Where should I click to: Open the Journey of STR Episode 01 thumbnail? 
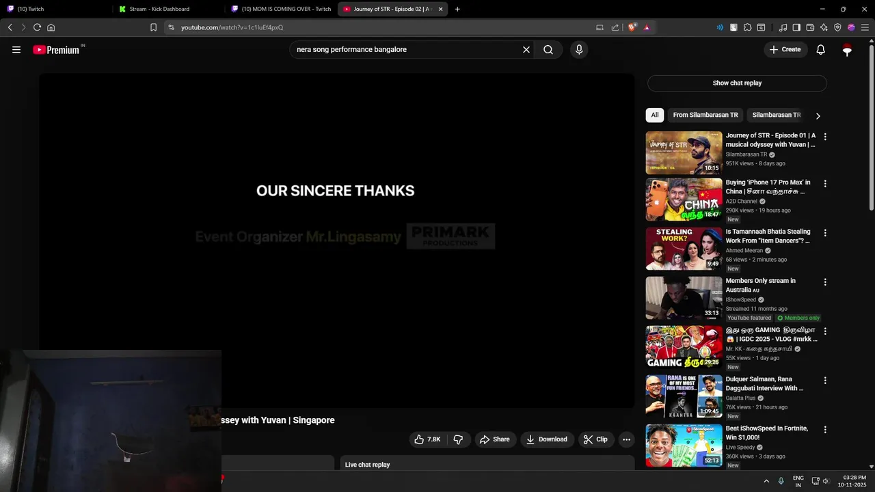coord(684,153)
